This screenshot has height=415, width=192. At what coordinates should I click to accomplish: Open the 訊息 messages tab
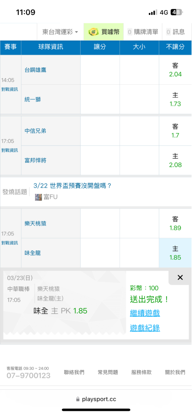(x=175, y=32)
